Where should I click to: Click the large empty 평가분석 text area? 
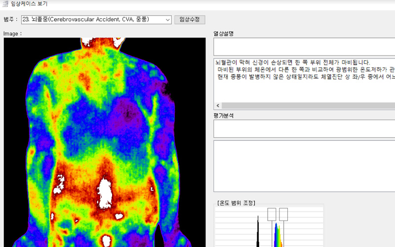[304, 166]
